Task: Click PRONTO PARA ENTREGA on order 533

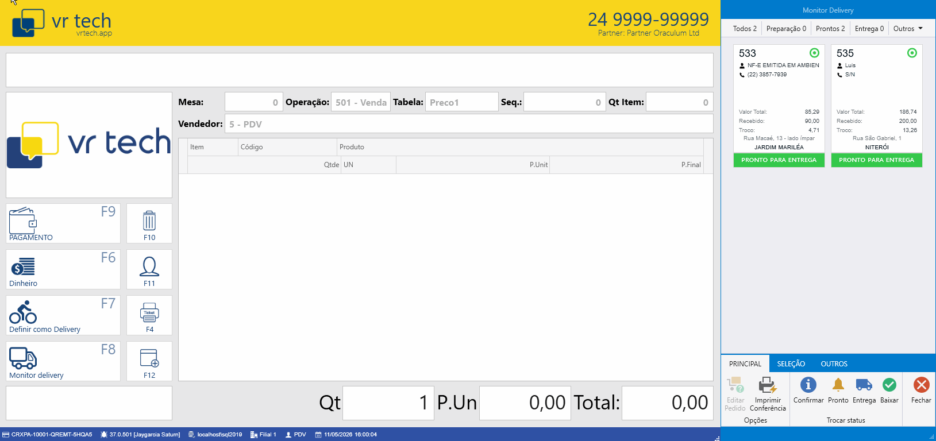Action: [x=779, y=160]
